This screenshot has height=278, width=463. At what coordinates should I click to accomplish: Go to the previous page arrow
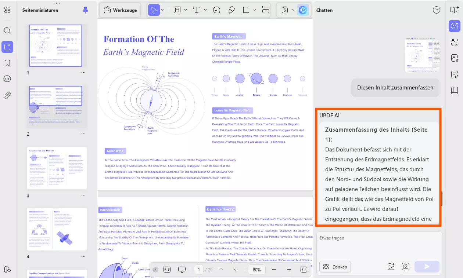click(221, 270)
